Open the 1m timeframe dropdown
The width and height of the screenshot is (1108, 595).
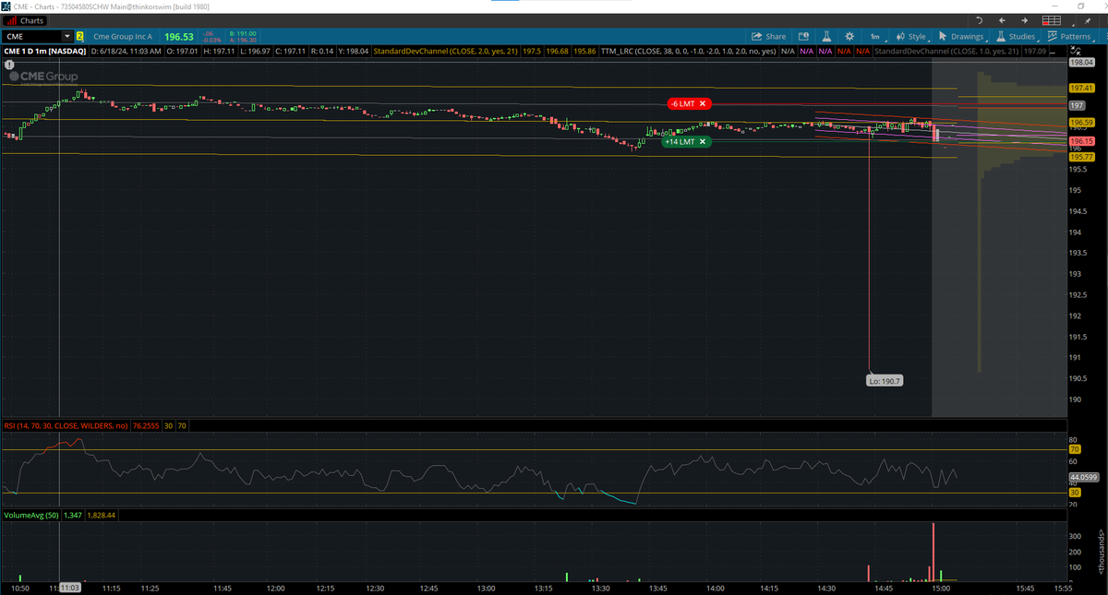click(x=874, y=37)
